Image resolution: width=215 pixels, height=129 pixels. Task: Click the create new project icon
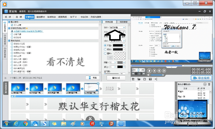(x=133, y=79)
